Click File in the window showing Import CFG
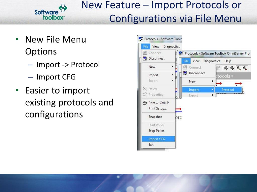The width and height of the screenshot is (257, 192). pos(146,46)
